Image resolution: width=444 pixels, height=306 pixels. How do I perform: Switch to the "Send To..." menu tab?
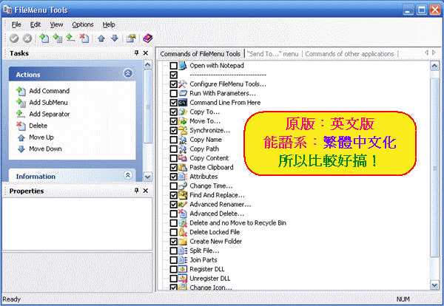(272, 53)
